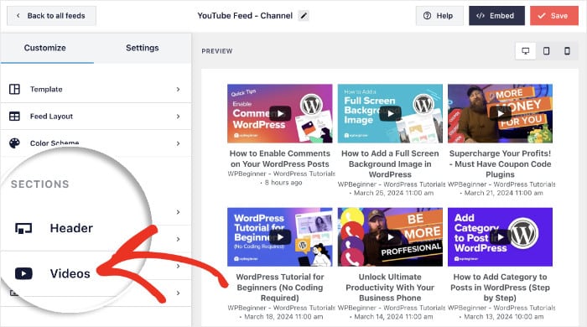Click the '8 hours ago' timestamp
Viewport: 587px width, 327px height.
283,183
